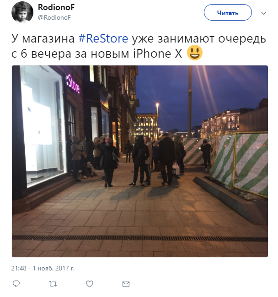Open the RodionoF display name link
The width and height of the screenshot is (278, 297).
(56, 7)
